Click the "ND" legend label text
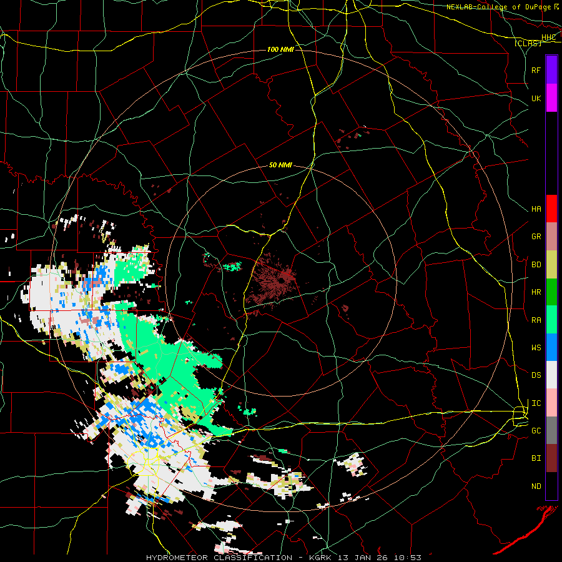Image resolution: width=562 pixels, height=562 pixels. tap(536, 486)
